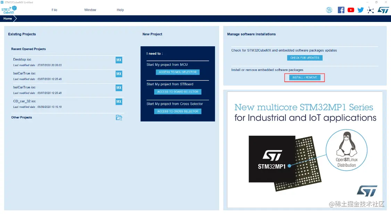Click the OpenSTLinux Distribution penguin graphic
Viewport: 391px width, 214px height.
click(x=347, y=150)
